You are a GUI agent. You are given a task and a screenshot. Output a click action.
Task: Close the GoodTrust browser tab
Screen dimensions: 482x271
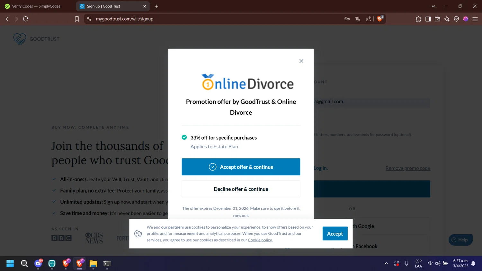[145, 6]
